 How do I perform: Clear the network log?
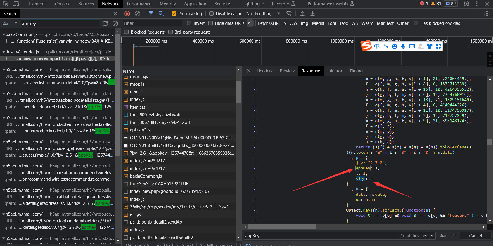(137, 13)
